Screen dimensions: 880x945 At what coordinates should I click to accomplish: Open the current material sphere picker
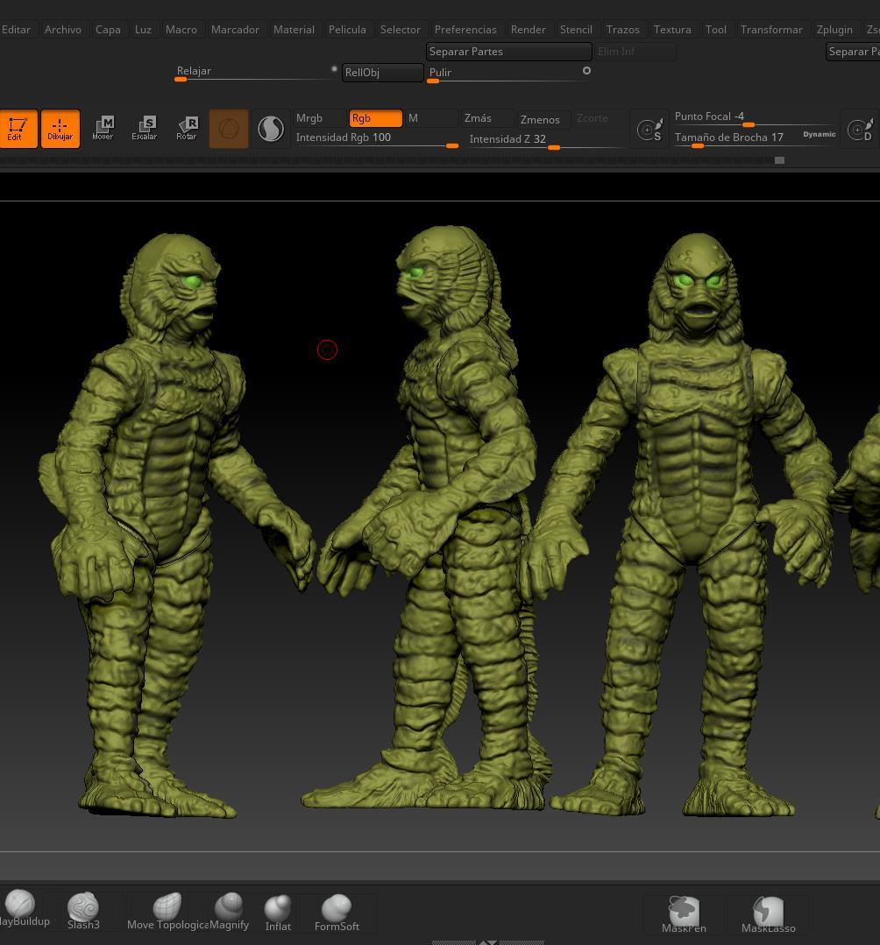tap(271, 128)
